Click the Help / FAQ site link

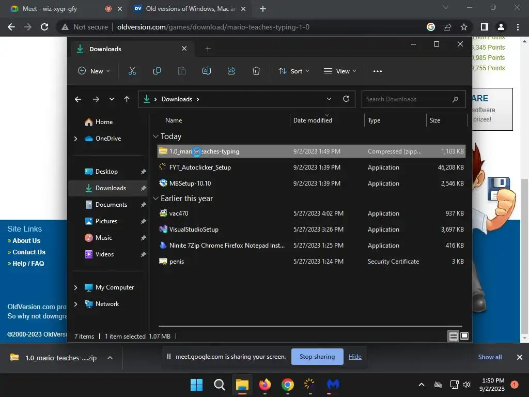(x=28, y=264)
